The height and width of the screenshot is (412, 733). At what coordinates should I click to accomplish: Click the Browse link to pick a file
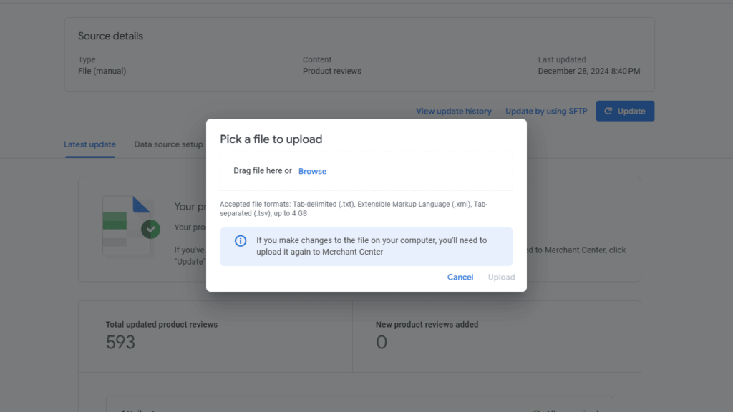pos(312,171)
